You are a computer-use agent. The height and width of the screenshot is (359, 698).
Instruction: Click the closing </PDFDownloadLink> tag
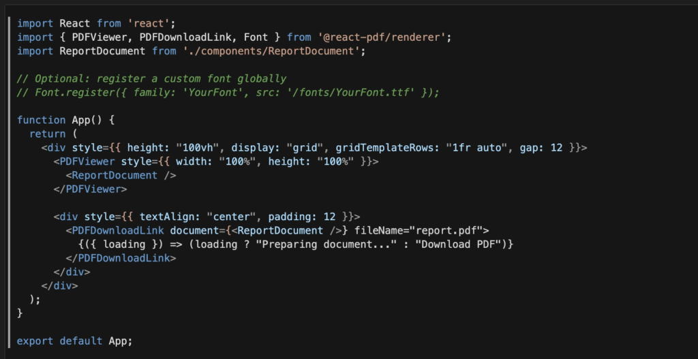click(x=121, y=258)
